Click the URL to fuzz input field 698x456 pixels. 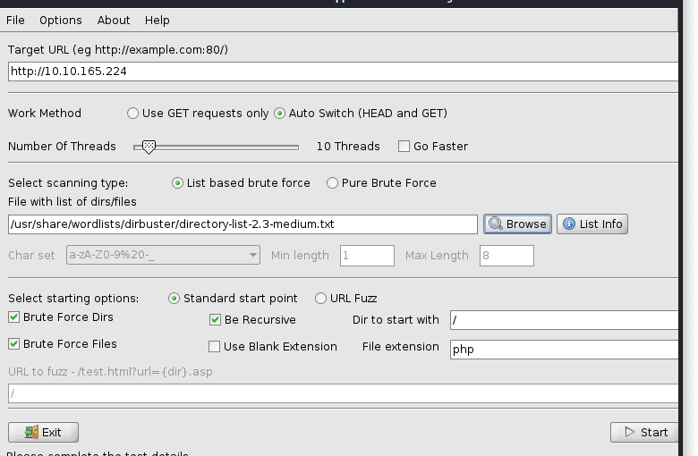343,393
